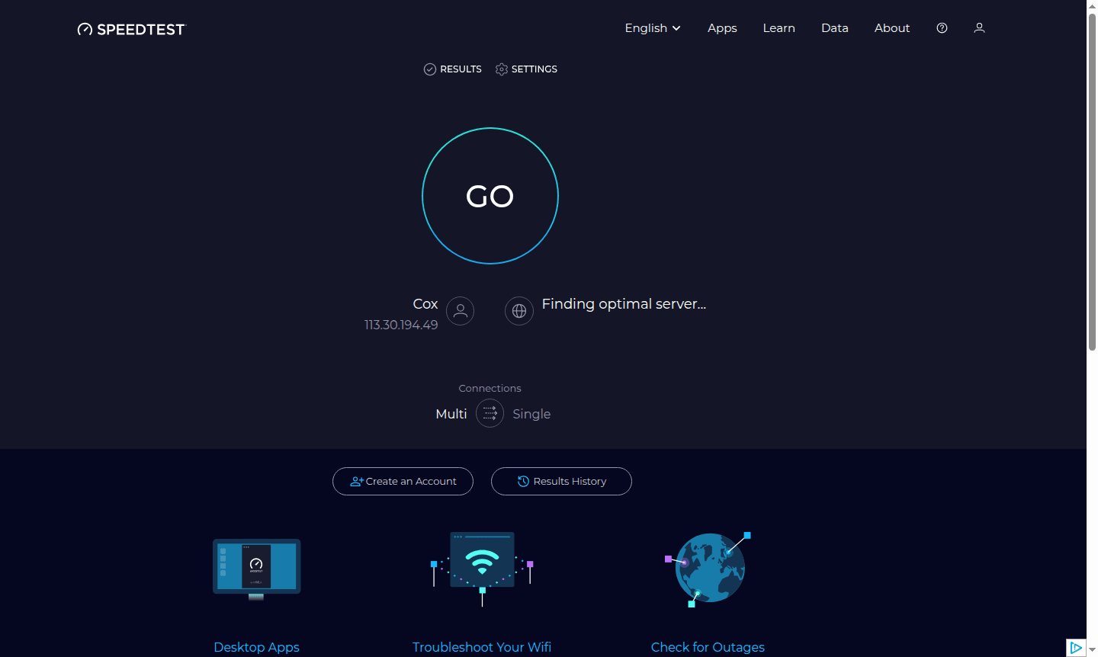Click the Desktop Apps monitor illustration
The image size is (1098, 657).
(256, 568)
